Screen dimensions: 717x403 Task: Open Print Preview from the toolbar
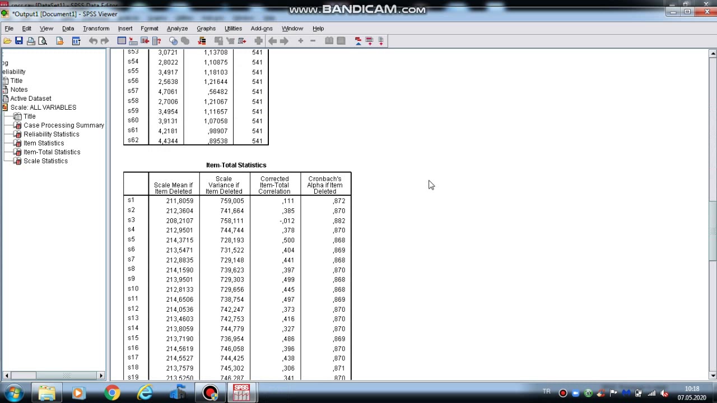click(x=43, y=41)
